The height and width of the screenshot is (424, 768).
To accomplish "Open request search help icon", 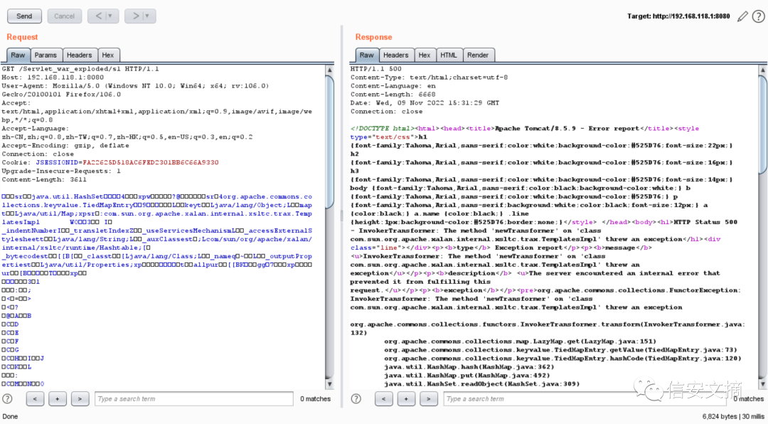I will (7, 399).
